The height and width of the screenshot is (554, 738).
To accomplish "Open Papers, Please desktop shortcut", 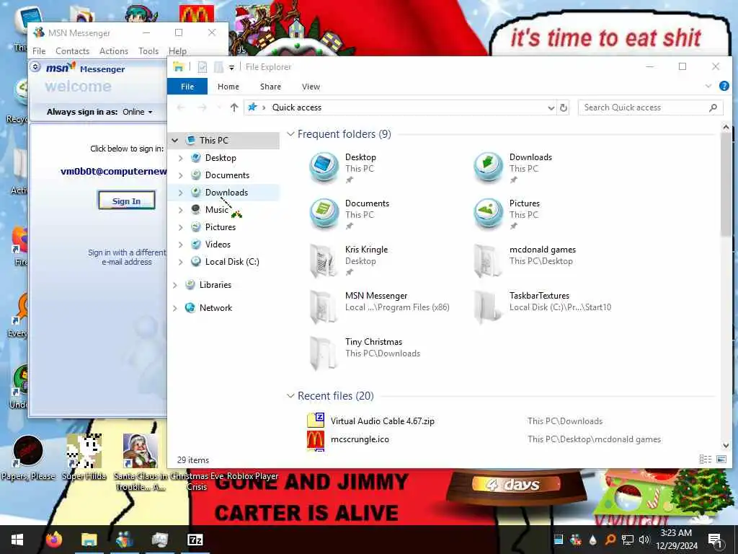I will point(28,457).
